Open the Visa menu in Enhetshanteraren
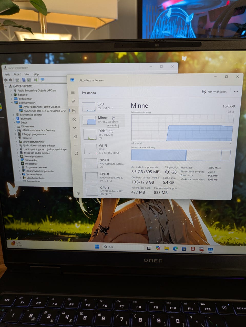The image size is (246, 327). pyautogui.click(x=27, y=74)
